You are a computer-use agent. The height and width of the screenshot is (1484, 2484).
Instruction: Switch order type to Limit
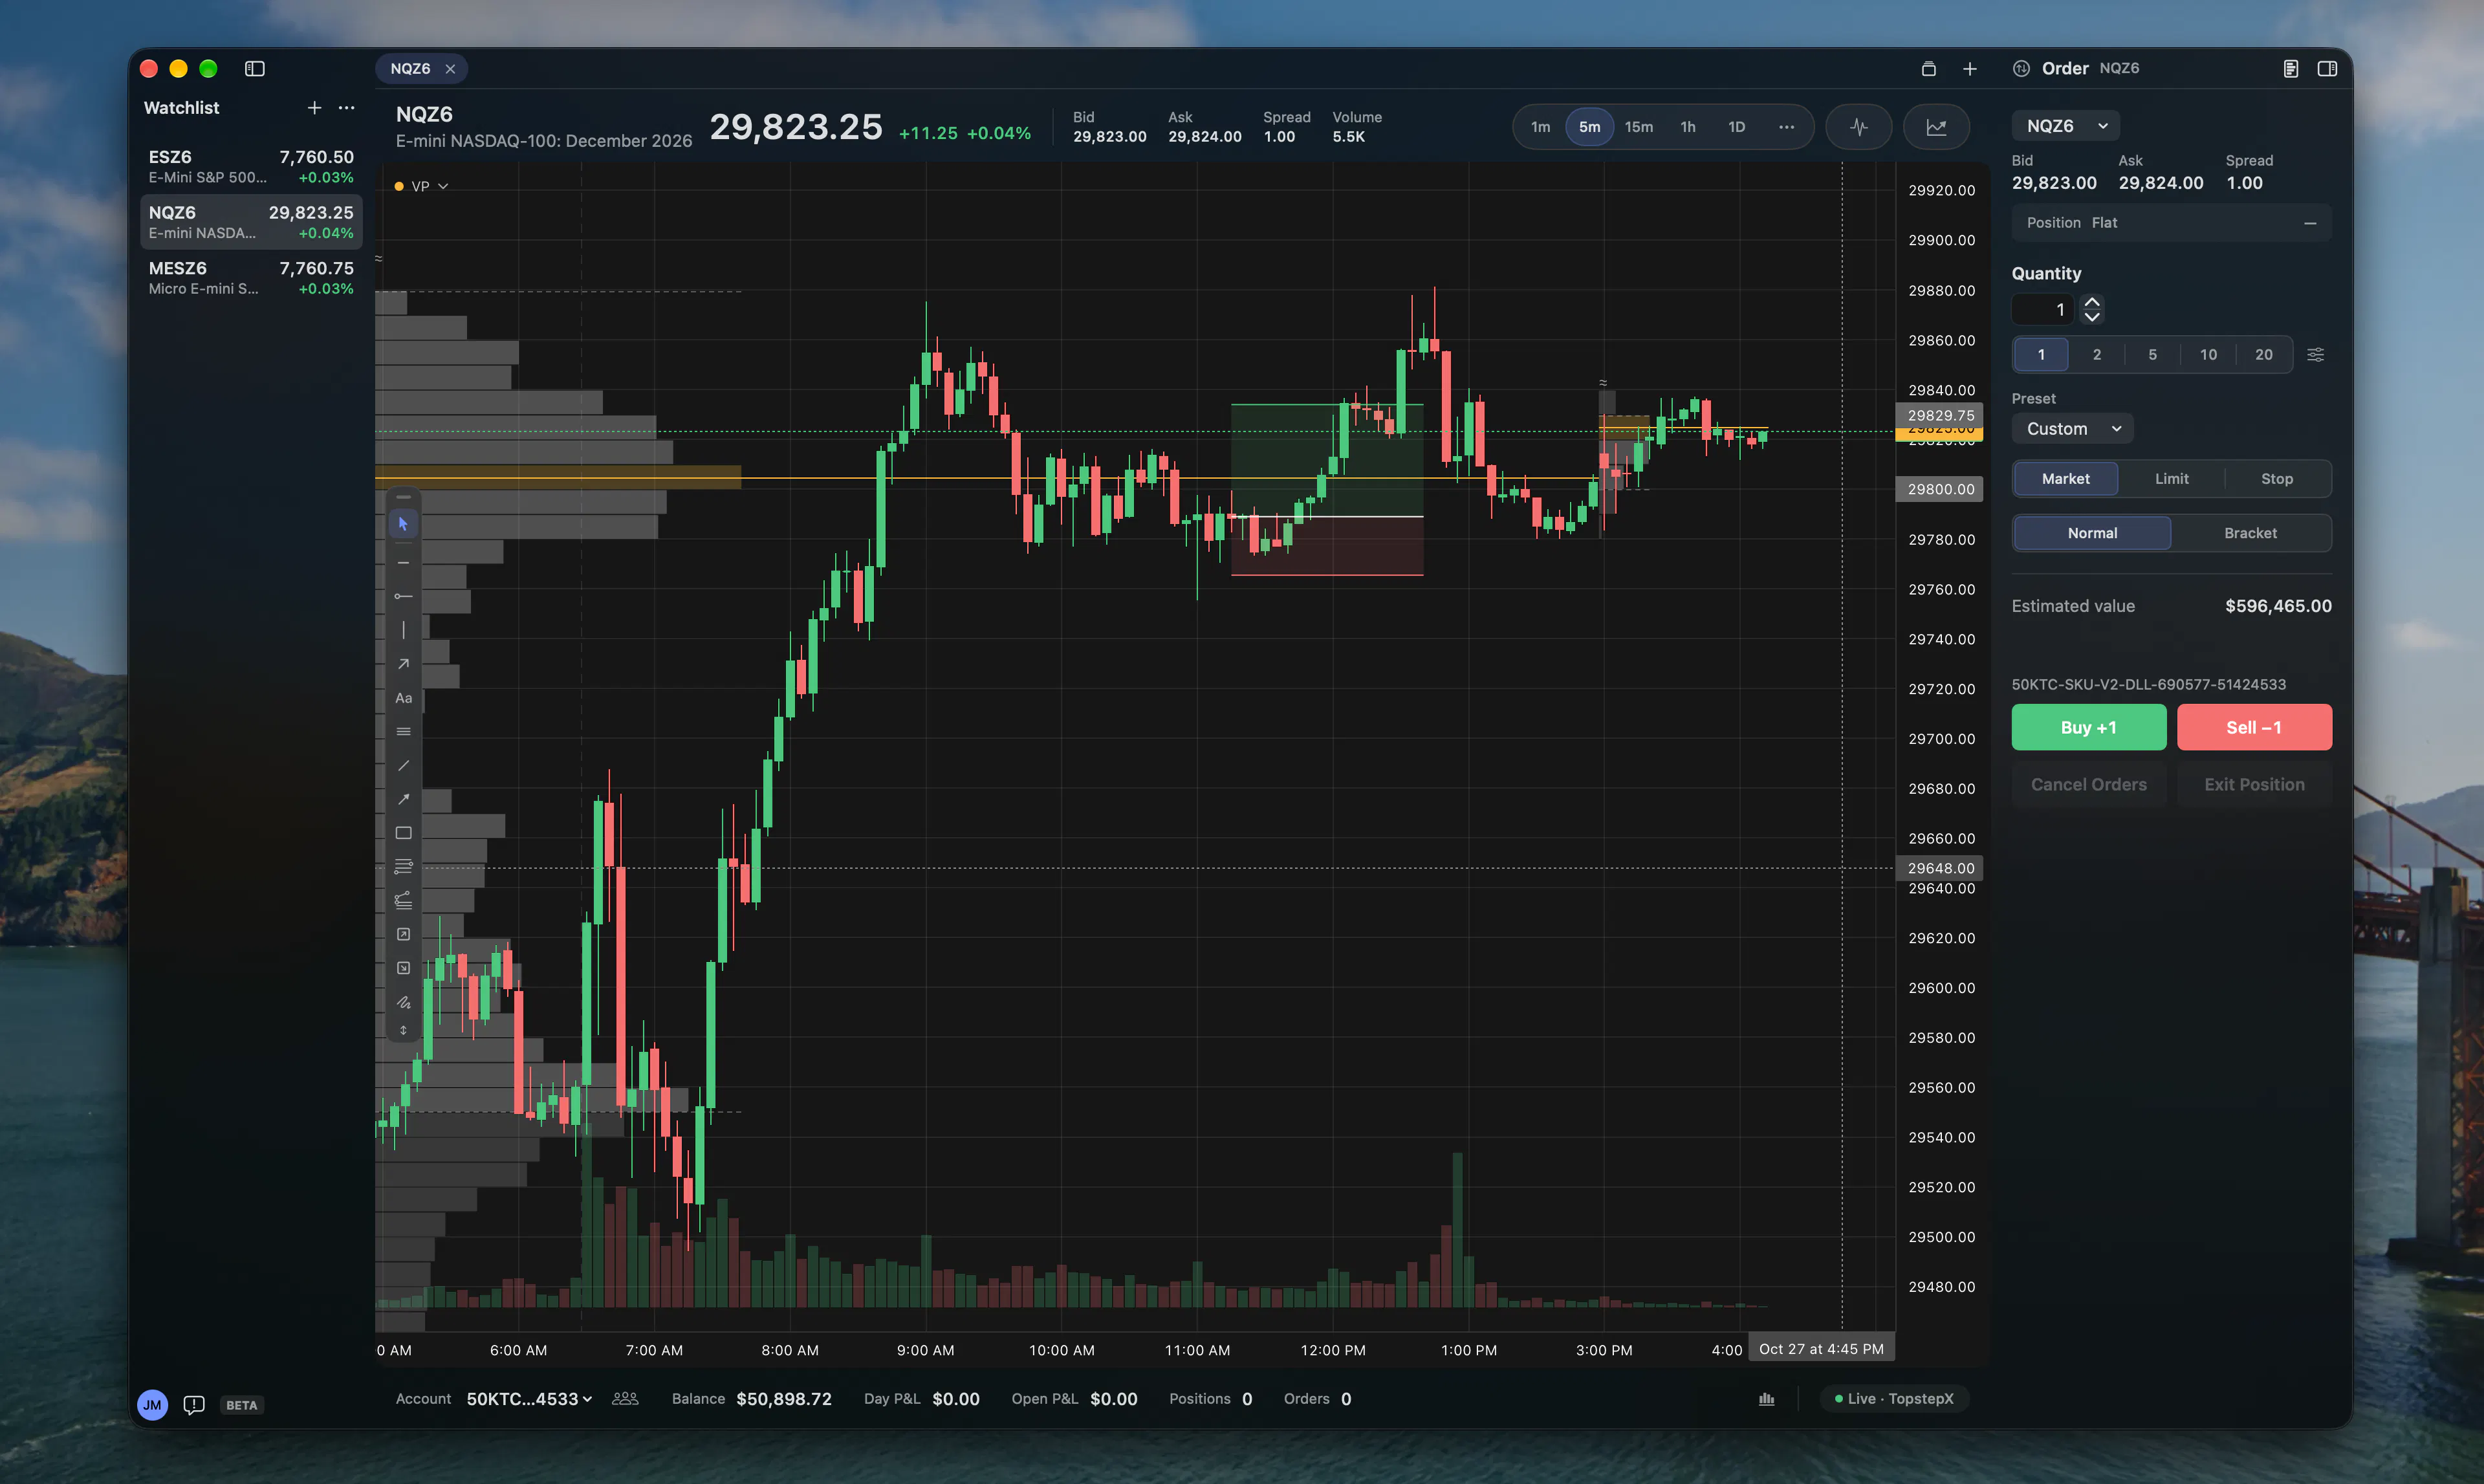[2171, 479]
